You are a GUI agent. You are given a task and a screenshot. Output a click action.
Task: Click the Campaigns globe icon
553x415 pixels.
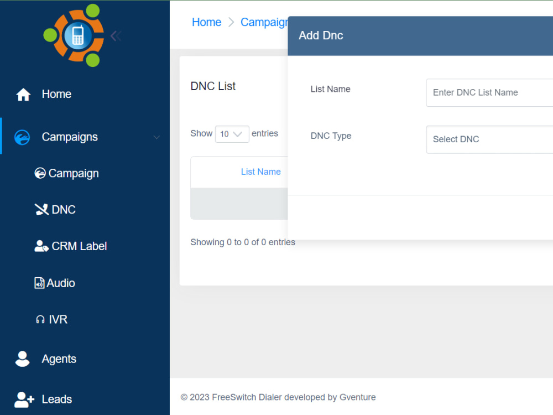tap(22, 137)
